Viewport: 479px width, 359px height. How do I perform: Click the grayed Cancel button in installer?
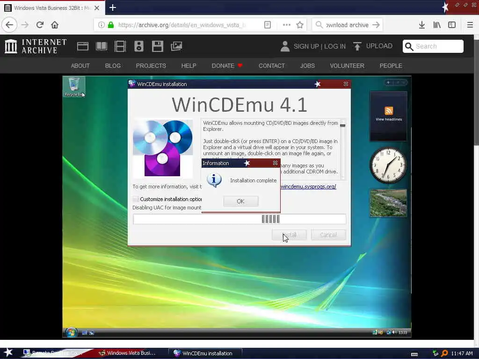coord(328,235)
